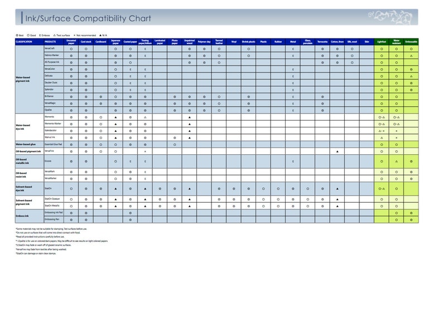Click the 'Oil-based pigment ink' classification cell
The height and width of the screenshot is (314, 443).
tap(30, 151)
